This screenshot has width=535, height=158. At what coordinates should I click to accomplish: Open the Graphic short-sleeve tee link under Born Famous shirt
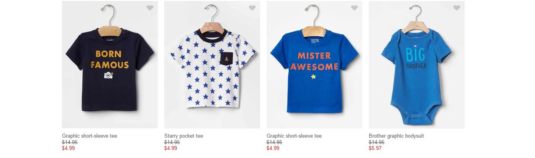point(89,136)
